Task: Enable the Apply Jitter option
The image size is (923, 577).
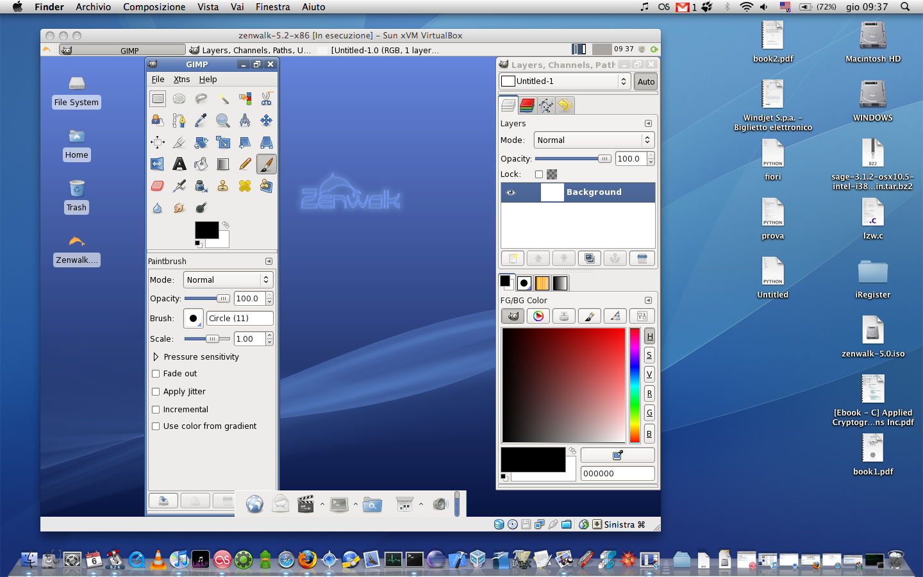Action: (156, 392)
